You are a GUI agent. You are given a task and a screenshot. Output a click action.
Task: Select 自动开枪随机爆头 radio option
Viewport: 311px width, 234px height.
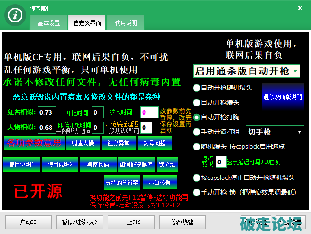click(196, 87)
